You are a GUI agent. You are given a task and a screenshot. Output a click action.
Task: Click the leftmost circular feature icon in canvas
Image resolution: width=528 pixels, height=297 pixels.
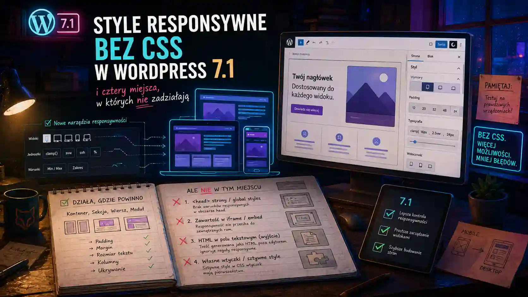(304, 134)
